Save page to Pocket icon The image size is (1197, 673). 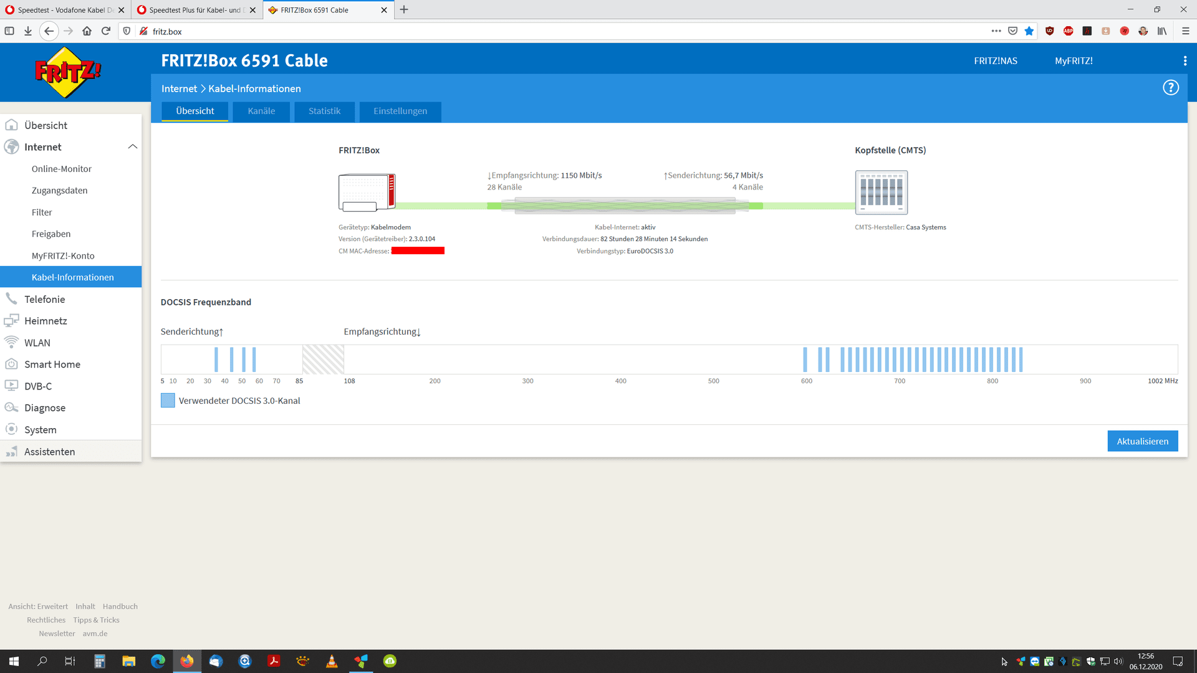(1012, 31)
